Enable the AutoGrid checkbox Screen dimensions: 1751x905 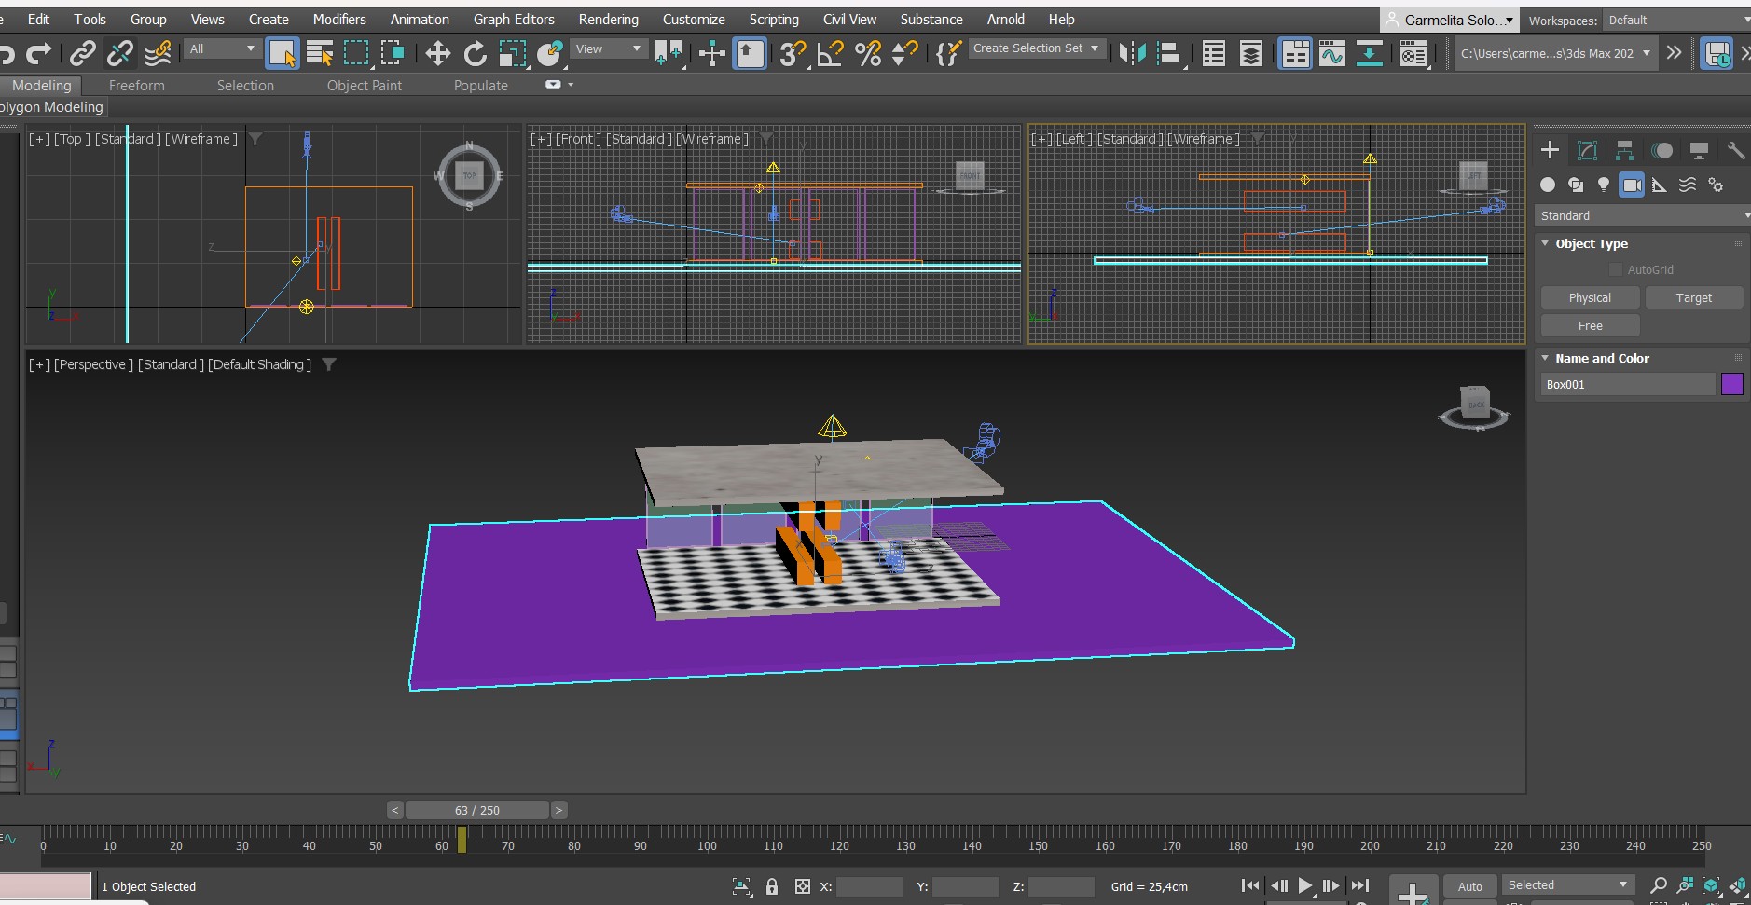coord(1616,269)
